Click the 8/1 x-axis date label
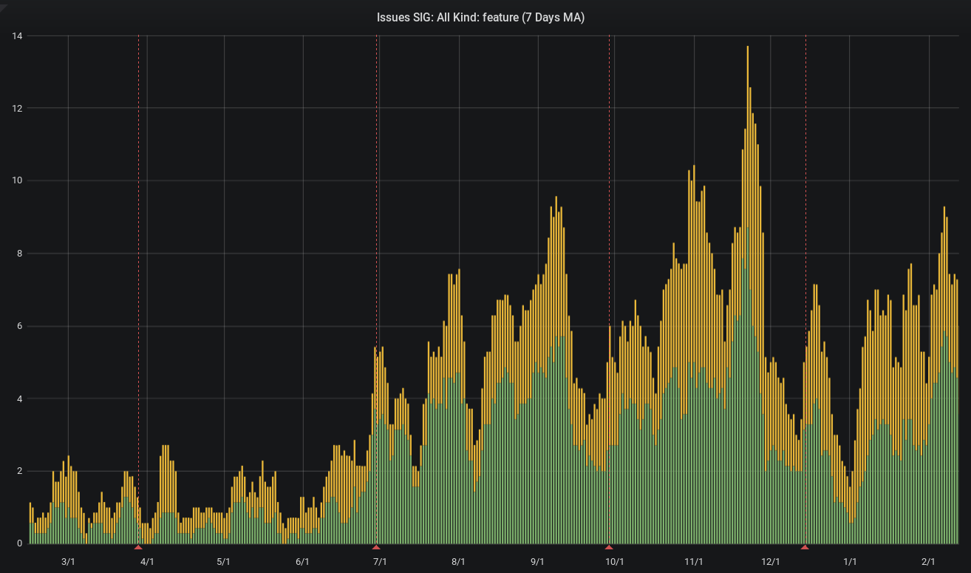Image resolution: width=971 pixels, height=573 pixels. click(458, 562)
